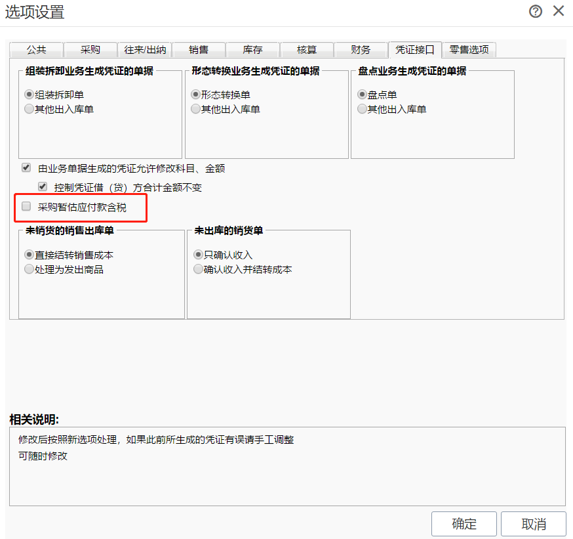
Task: Open the 零售选项 tab
Action: tap(469, 50)
